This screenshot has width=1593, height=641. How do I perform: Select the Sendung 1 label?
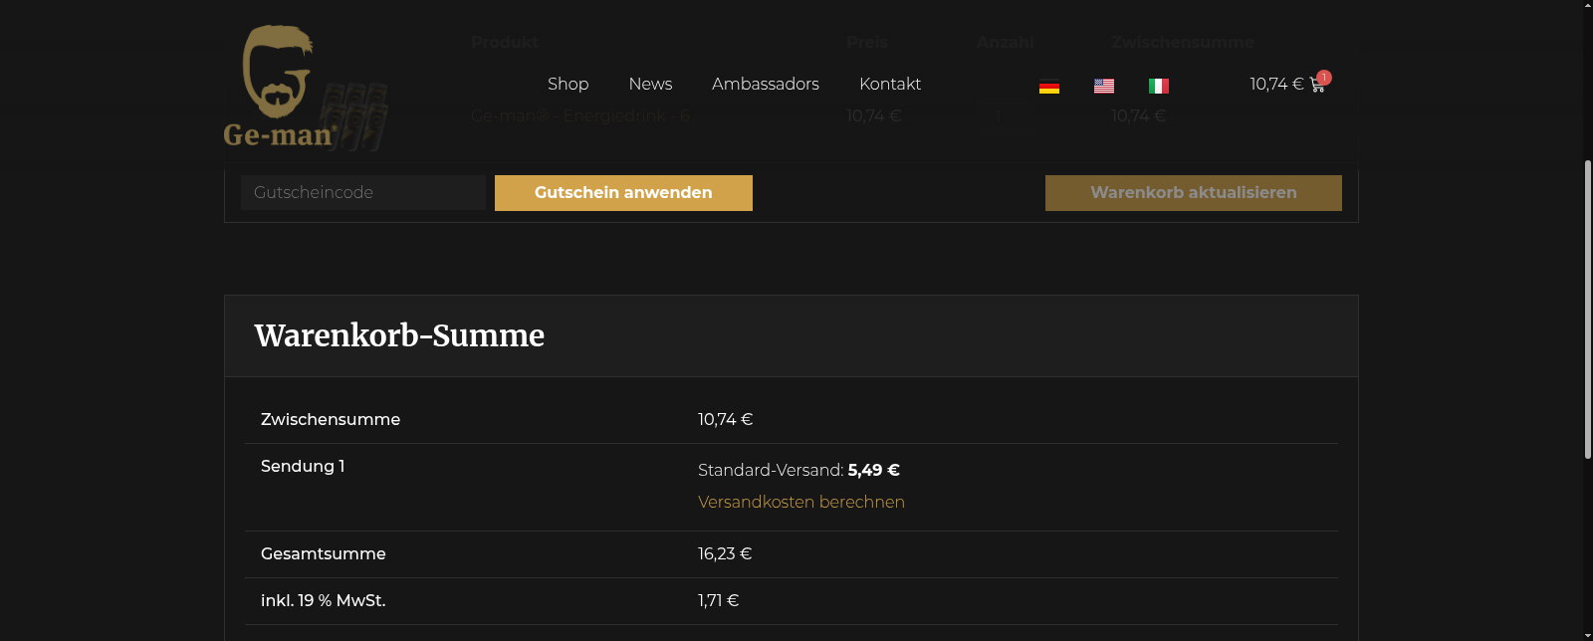coord(303,467)
